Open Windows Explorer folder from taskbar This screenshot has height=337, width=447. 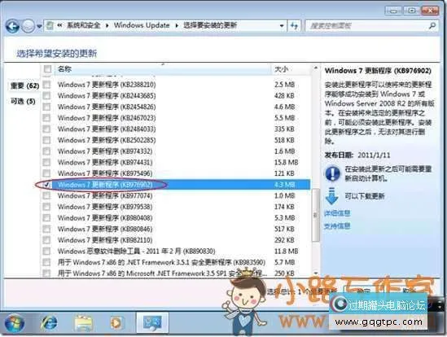point(83,323)
